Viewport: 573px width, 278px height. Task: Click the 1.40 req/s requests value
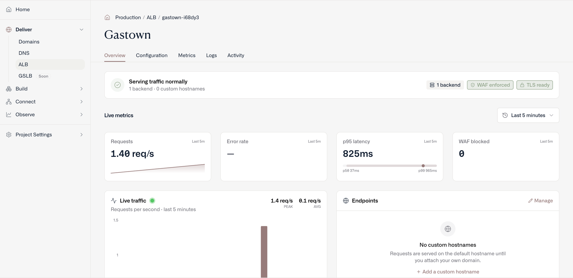pos(132,154)
